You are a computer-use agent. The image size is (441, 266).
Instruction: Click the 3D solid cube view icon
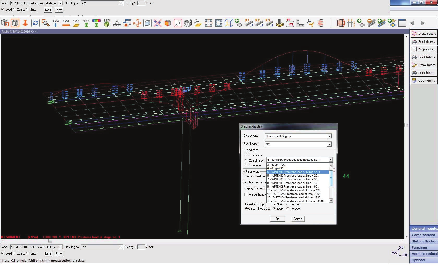[x=15, y=23]
